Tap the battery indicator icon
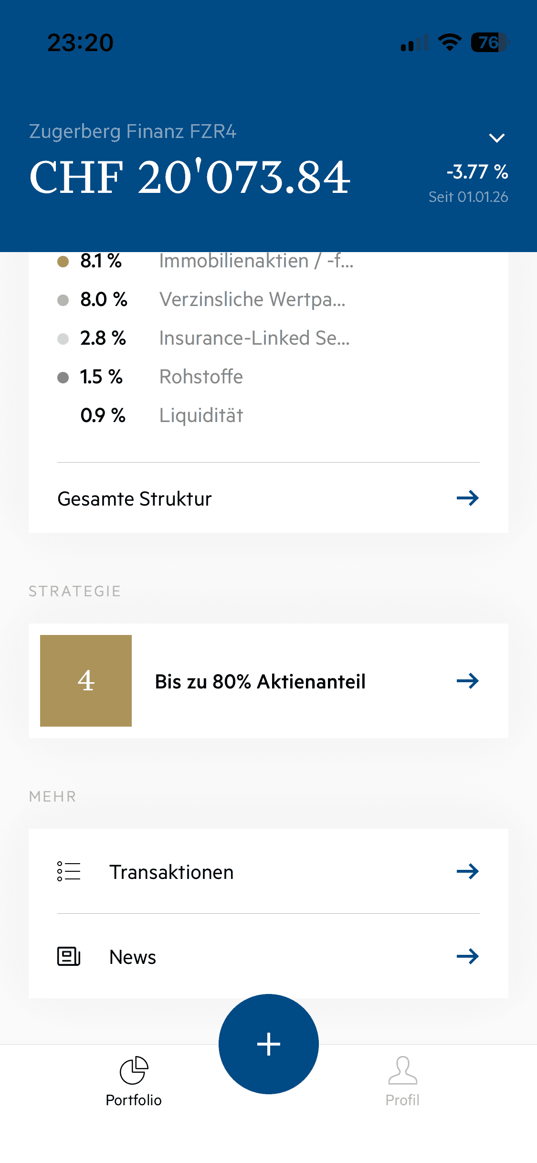This screenshot has width=537, height=1163. (489, 42)
